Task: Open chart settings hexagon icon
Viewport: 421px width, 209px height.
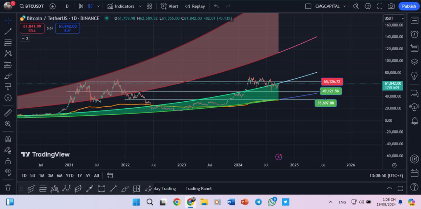Action: (368, 6)
